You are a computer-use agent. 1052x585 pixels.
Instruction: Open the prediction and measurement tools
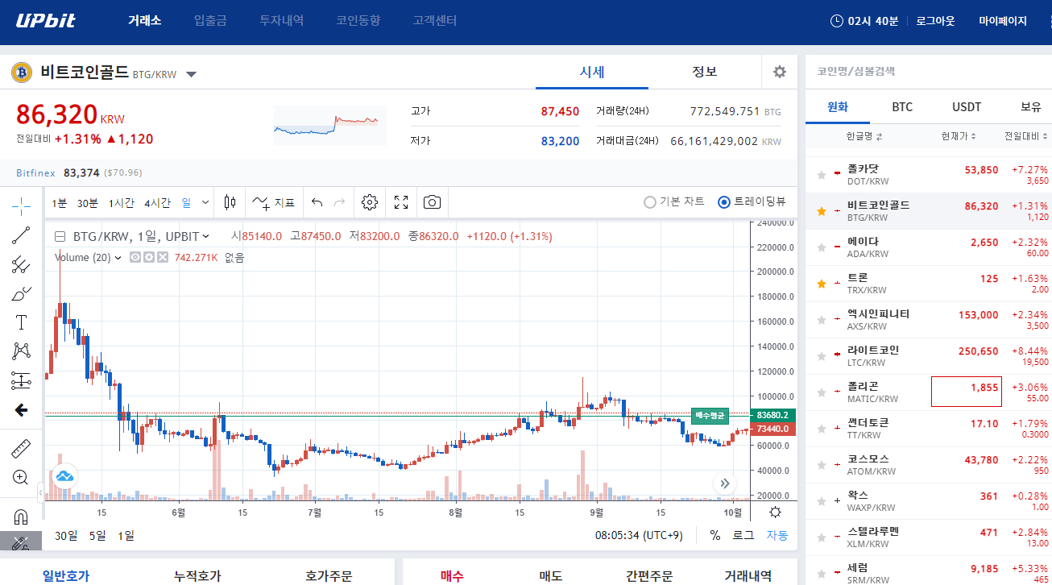(21, 380)
